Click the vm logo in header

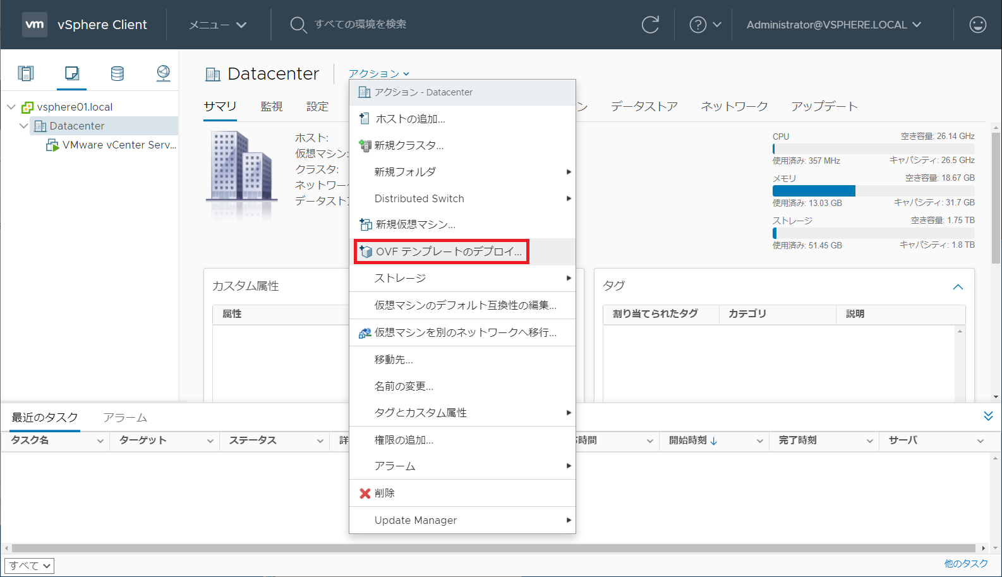[x=35, y=25]
